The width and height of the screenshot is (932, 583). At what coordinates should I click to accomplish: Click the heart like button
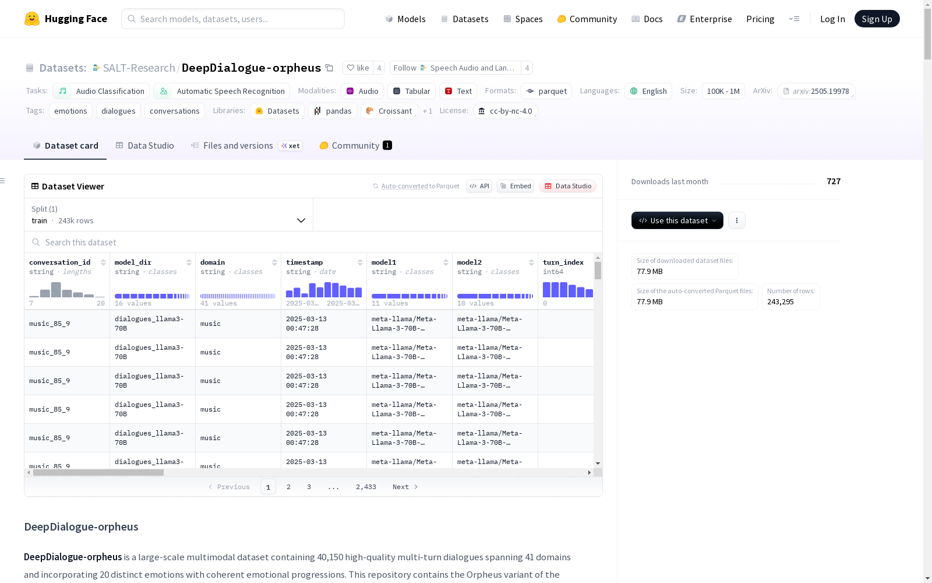pos(358,68)
